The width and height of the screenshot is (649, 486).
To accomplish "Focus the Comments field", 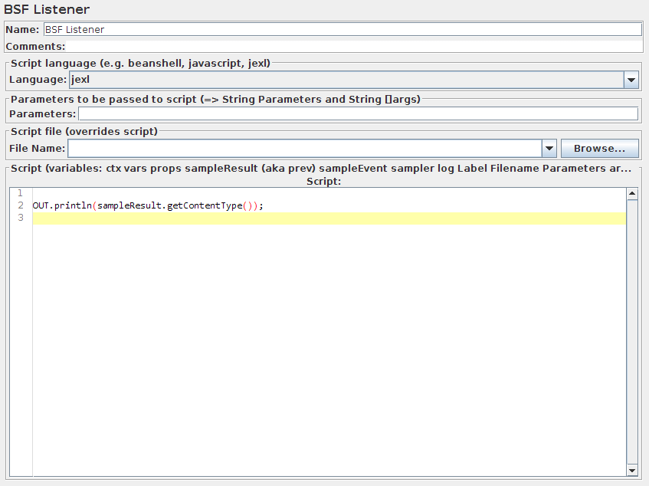I will [354, 46].
